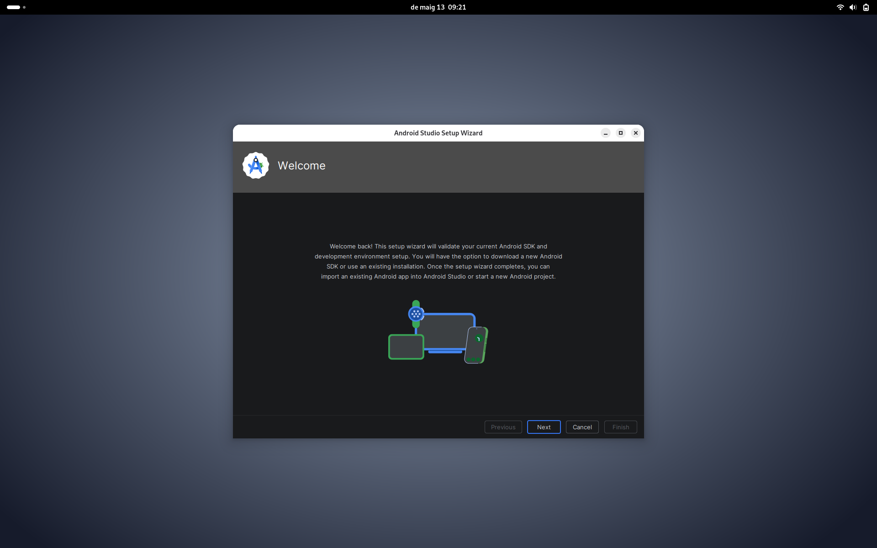Open the Activities overview in top bar

coord(16,7)
